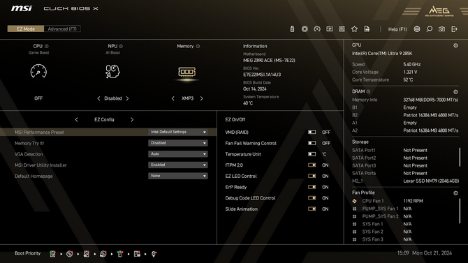Take a screenshot with the camera icon
The width and height of the screenshot is (468, 263).
[441, 29]
